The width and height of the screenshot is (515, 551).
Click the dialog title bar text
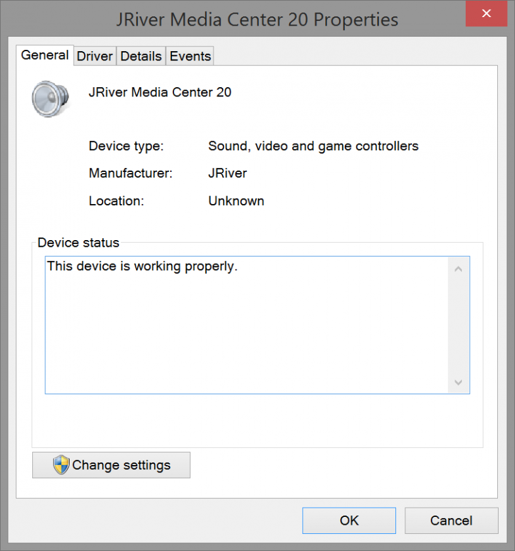pos(257,20)
